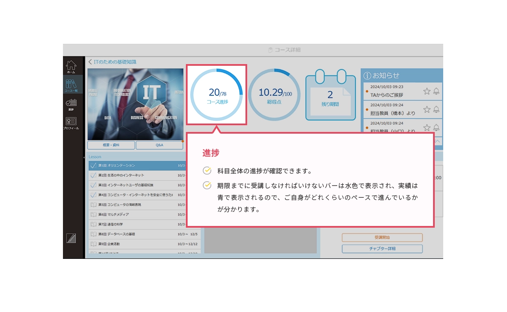The image size is (507, 312).
Task: Star the TAからのご挨拶 notice
Action: point(427,91)
